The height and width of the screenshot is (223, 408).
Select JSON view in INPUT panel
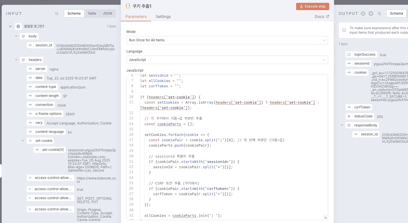coord(107,13)
